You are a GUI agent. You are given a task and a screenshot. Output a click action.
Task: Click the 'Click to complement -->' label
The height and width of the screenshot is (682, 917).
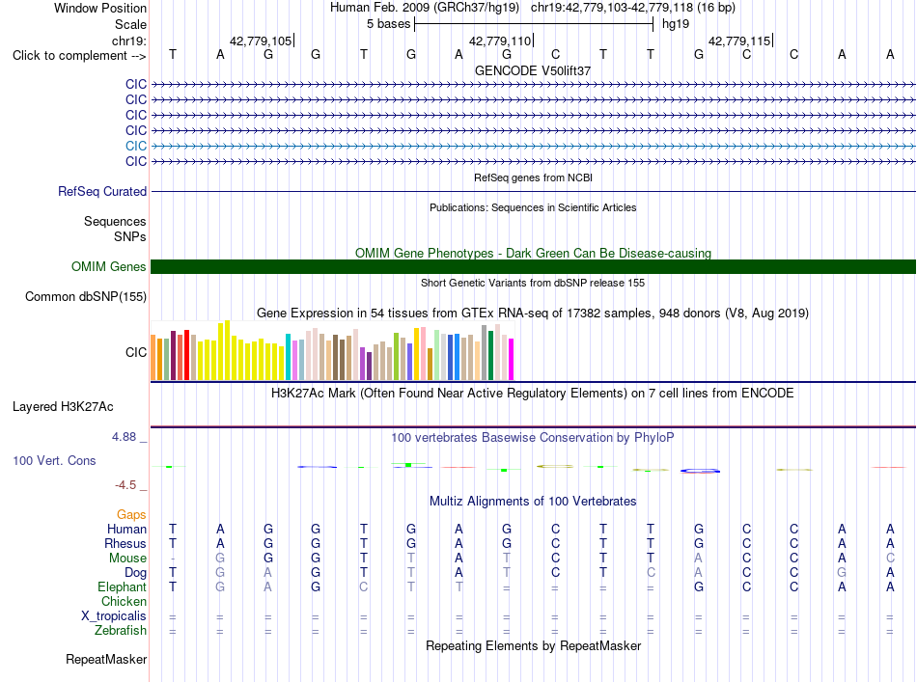[x=79, y=56]
